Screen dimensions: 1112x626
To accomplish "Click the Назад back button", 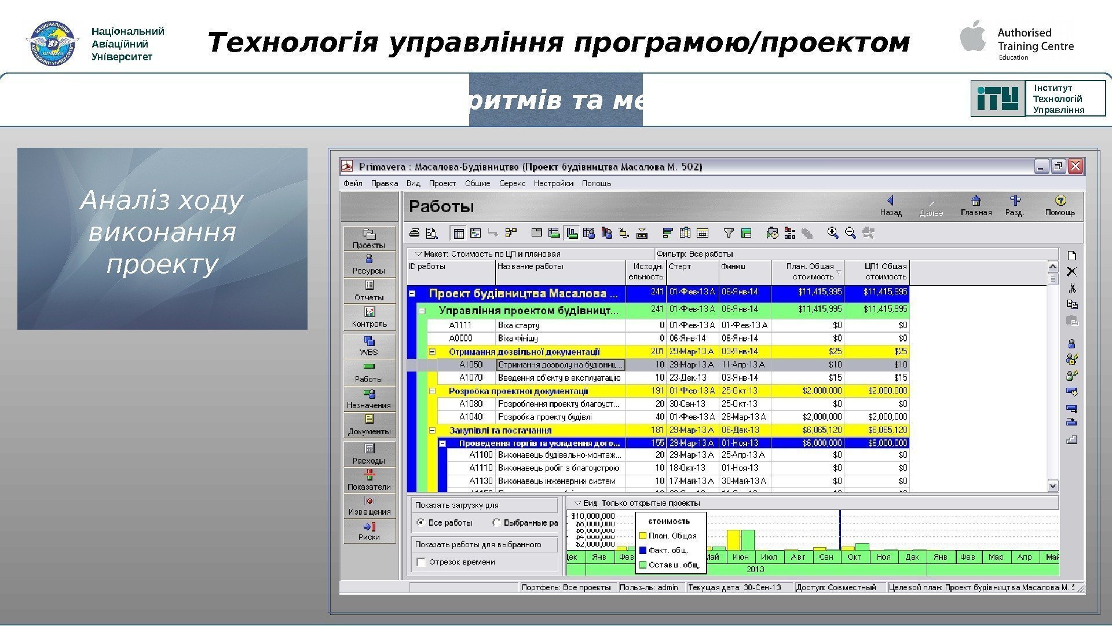I will point(891,205).
